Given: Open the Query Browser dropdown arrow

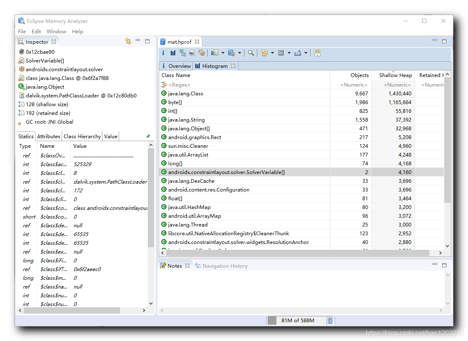Looking at the screenshot, I should [239, 53].
